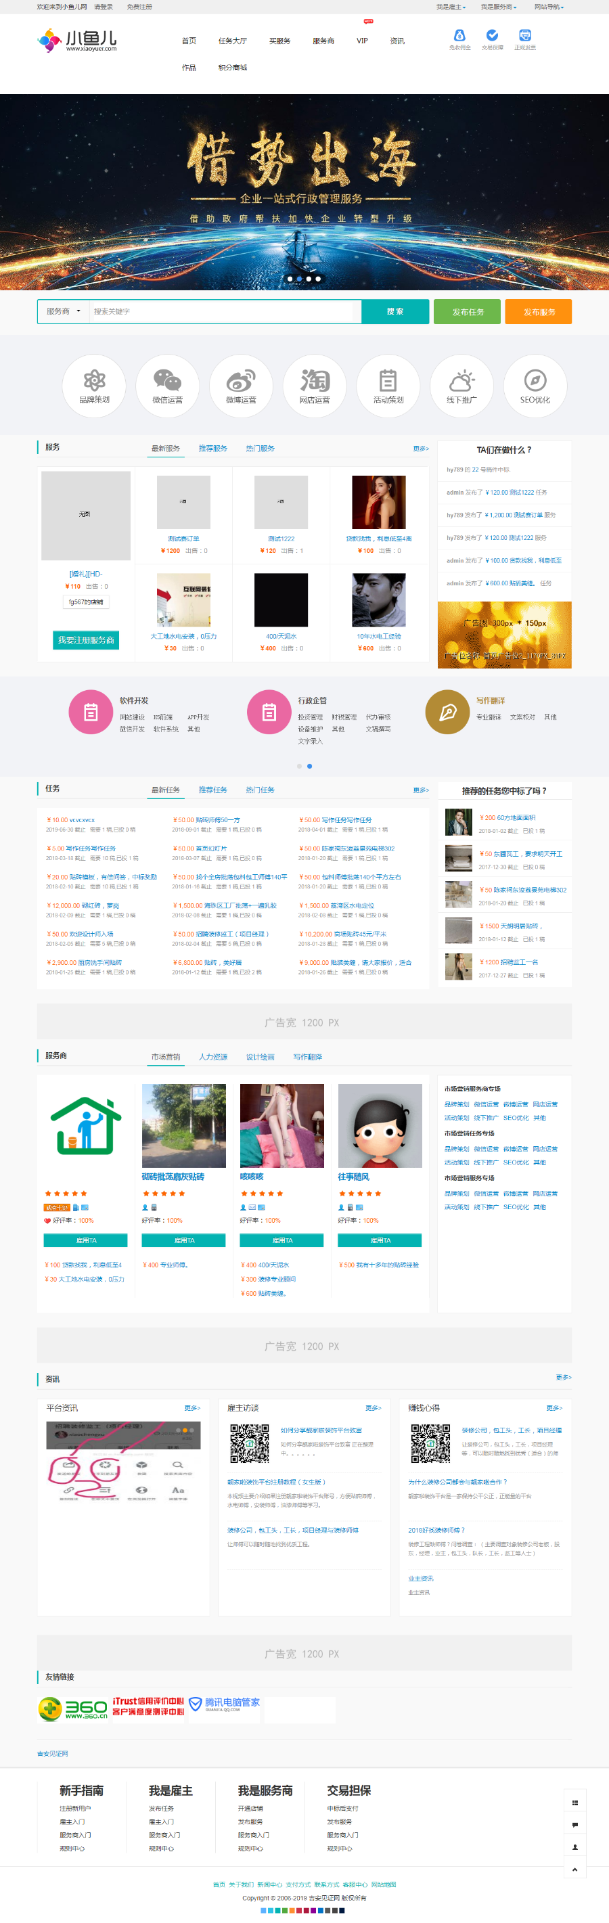Viewport: 609px width, 1923px height.
Task: Click the QR code under 雇主访谈
Action: coord(249,1444)
